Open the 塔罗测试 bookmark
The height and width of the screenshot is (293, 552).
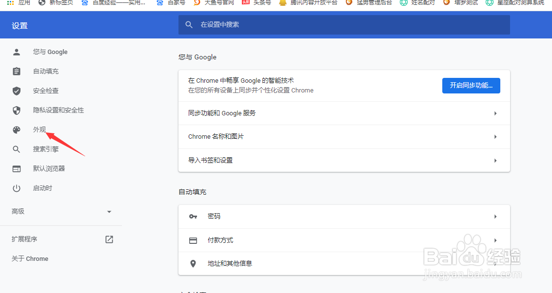pyautogui.click(x=460, y=2)
